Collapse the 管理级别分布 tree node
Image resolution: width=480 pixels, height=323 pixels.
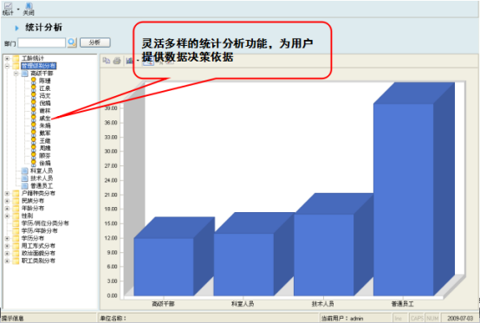(x=7, y=66)
